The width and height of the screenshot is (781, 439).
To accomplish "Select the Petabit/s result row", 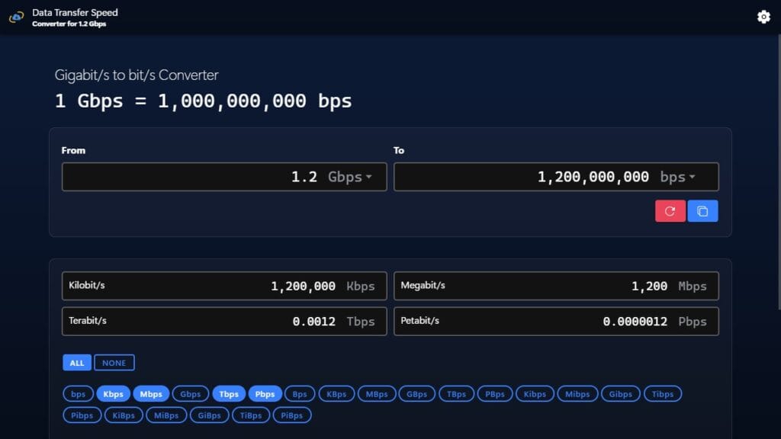I will pyautogui.click(x=556, y=322).
